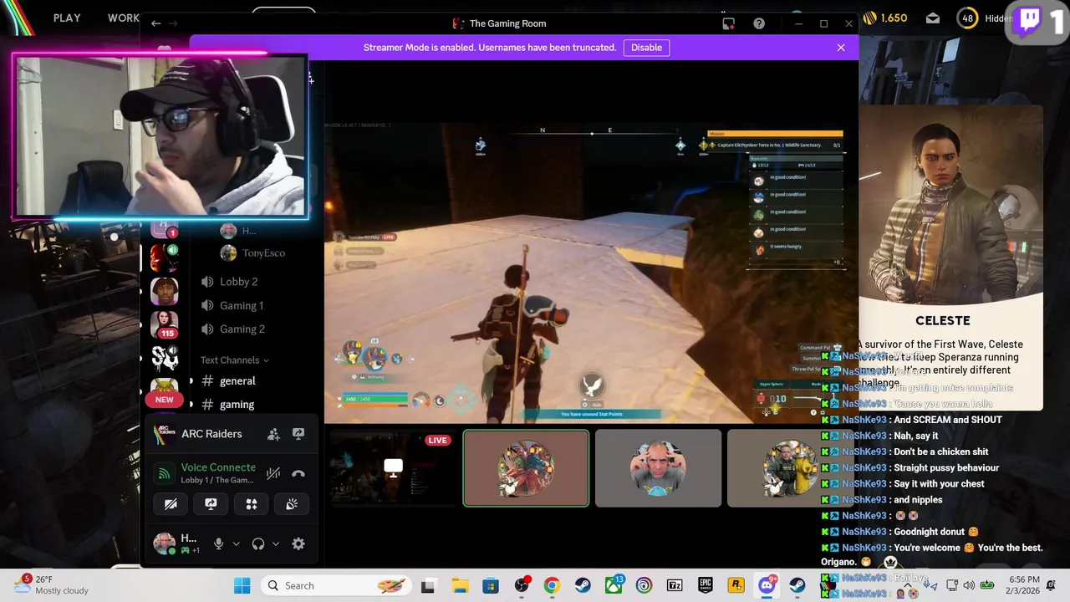
Task: Open File Explorer from taskbar
Action: click(460, 585)
